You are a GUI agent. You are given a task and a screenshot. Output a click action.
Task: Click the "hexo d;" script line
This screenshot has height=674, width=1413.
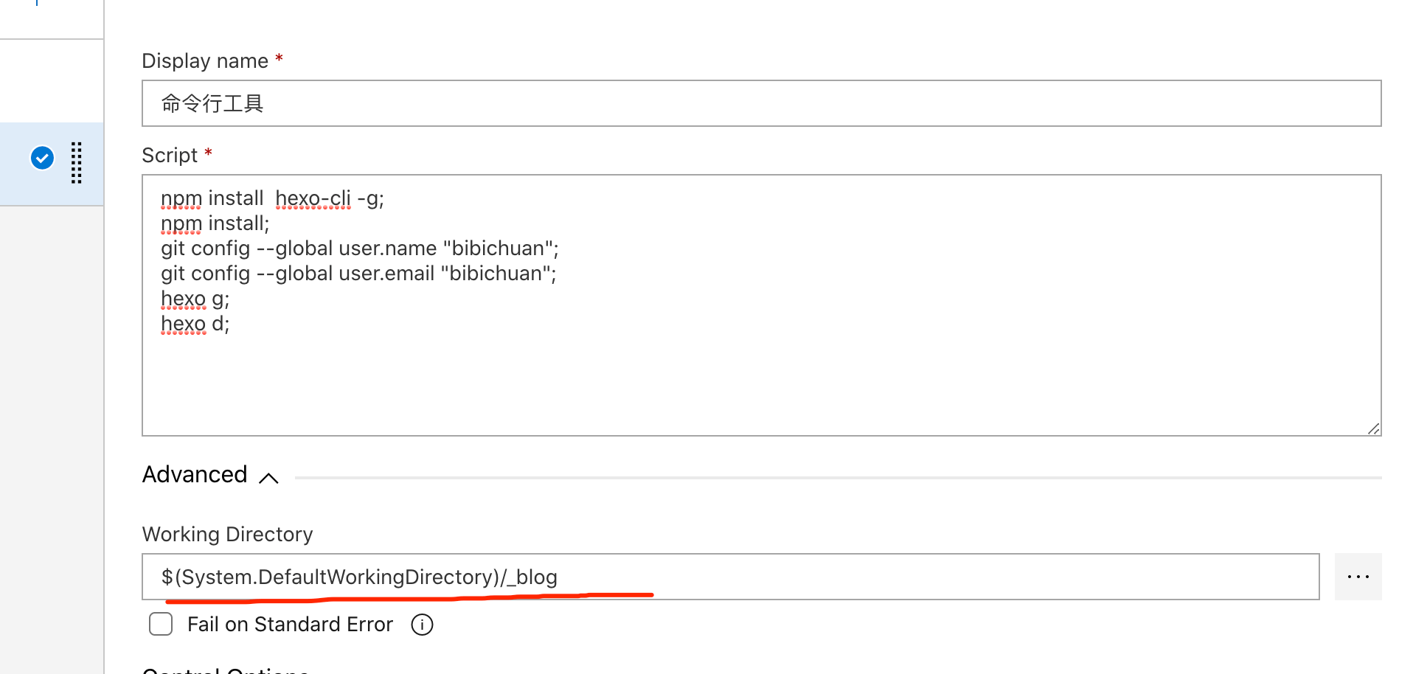(195, 324)
